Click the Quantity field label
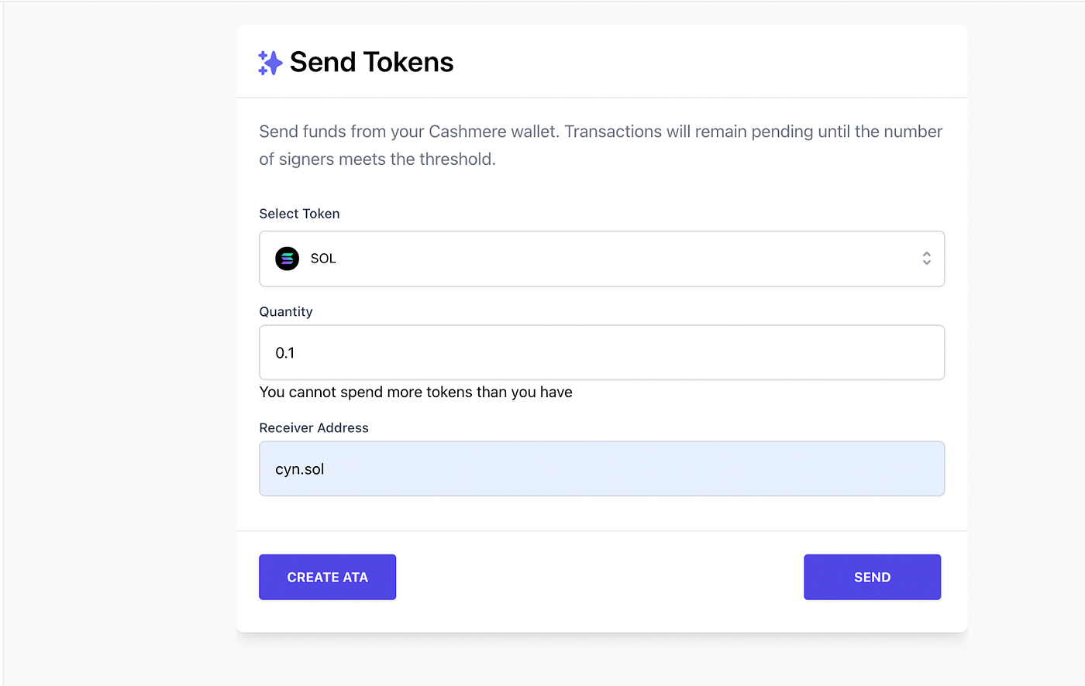Screen dimensions: 1085x686 [x=286, y=311]
